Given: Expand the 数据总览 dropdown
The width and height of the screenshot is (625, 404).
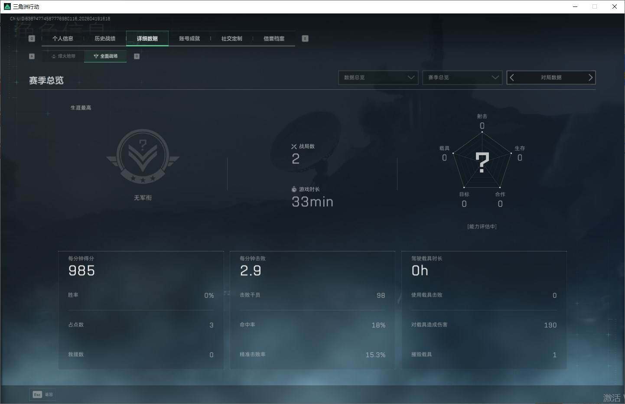Looking at the screenshot, I should tap(378, 78).
